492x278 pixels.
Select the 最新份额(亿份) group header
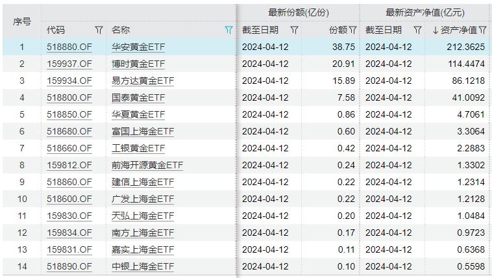[299, 12]
